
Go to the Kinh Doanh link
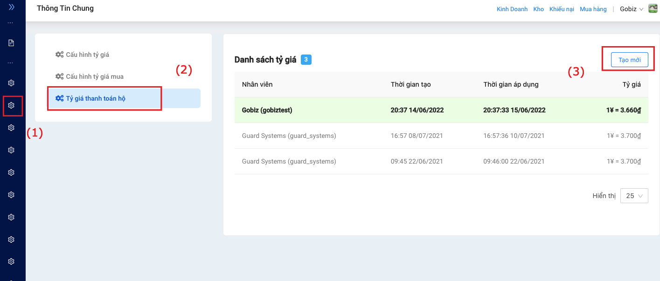512,9
